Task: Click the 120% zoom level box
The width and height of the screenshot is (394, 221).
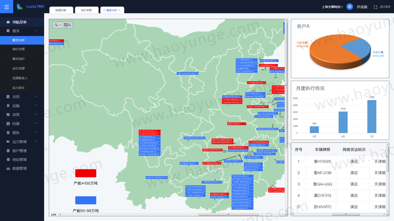Action: click(54, 214)
